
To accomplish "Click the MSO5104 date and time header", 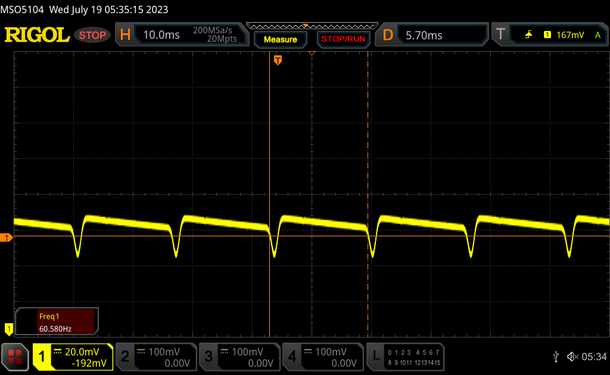I will click(85, 10).
